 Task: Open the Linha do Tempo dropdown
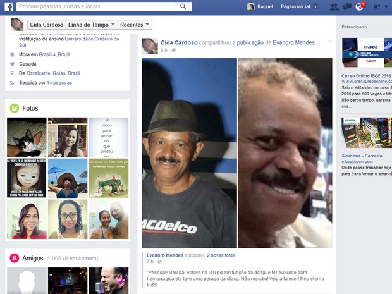point(91,25)
